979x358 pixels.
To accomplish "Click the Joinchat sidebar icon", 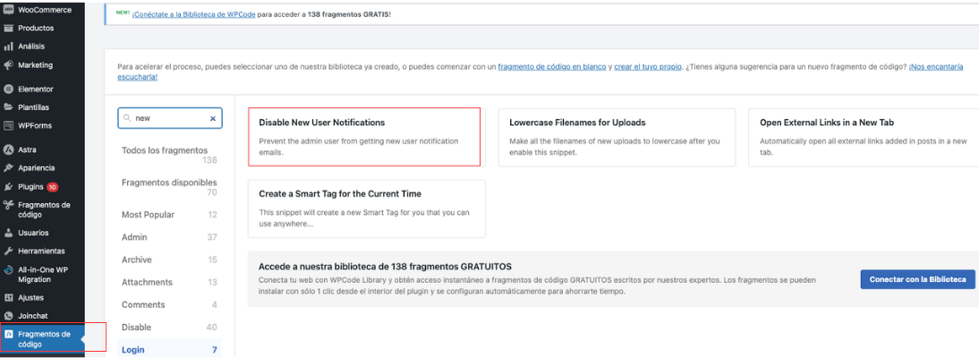I will coord(8,316).
